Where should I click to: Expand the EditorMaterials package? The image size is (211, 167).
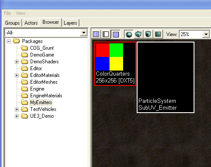coord(17,75)
